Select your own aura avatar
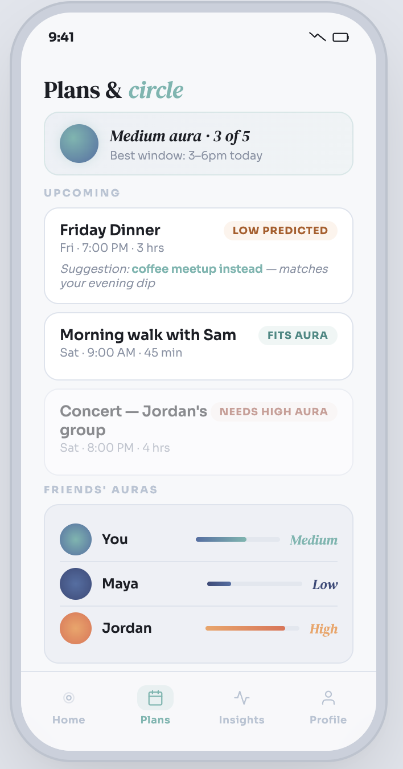Image resolution: width=403 pixels, height=769 pixels. pyautogui.click(x=76, y=539)
